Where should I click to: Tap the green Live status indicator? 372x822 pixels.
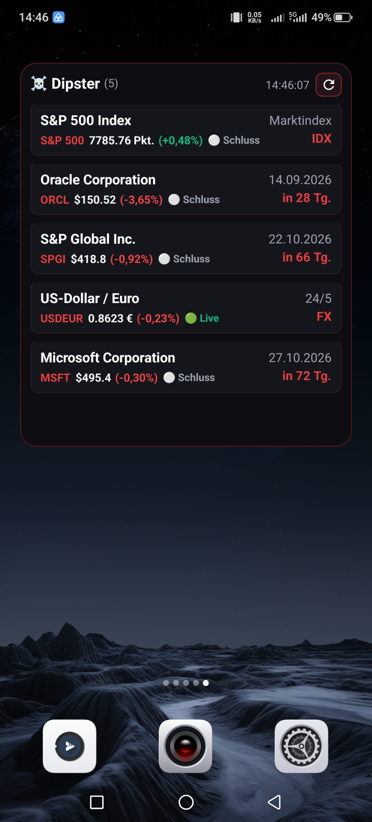202,318
